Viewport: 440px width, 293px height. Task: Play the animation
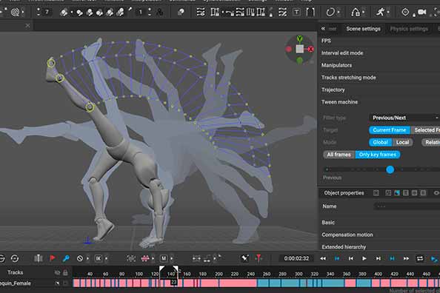tap(364, 258)
